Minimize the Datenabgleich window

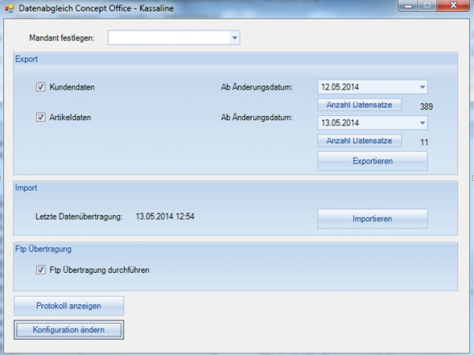pos(408,6)
